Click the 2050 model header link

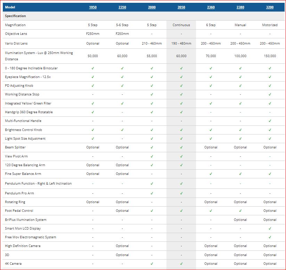pyautogui.click(x=181, y=7)
